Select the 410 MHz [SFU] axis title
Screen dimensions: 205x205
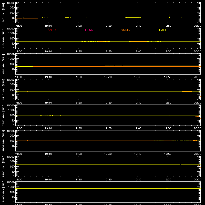tap(3, 38)
